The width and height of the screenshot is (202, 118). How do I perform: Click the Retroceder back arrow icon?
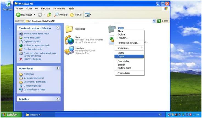18,15
